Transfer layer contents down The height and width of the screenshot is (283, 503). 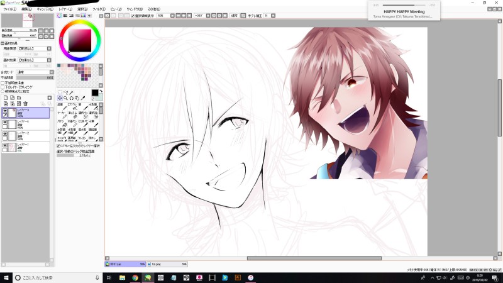click(x=6, y=104)
